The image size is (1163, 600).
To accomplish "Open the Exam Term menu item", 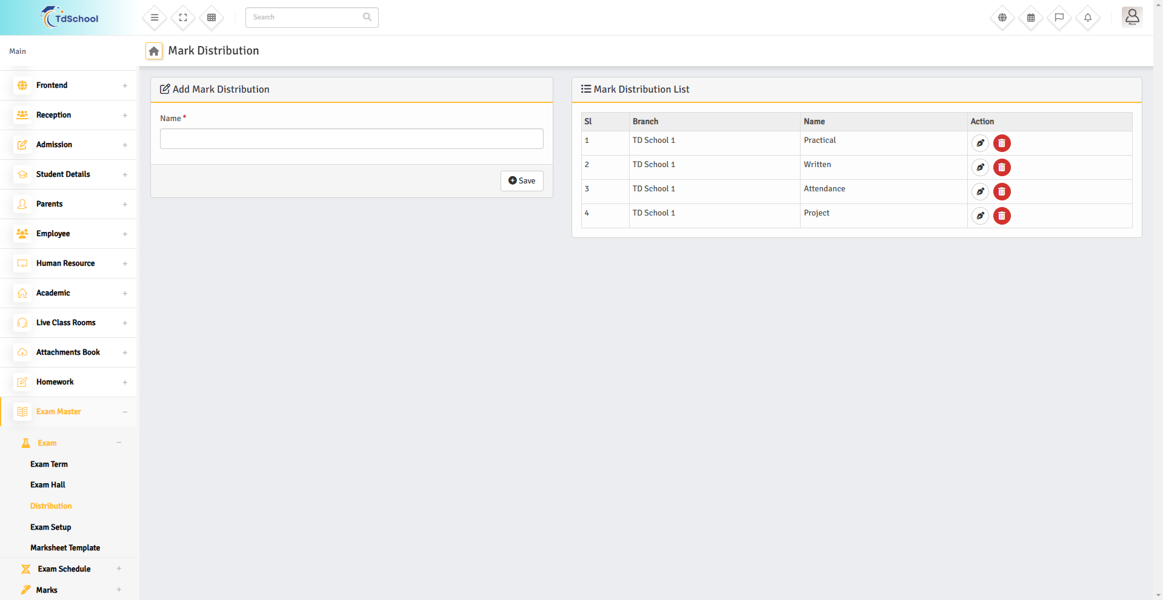I will click(49, 464).
